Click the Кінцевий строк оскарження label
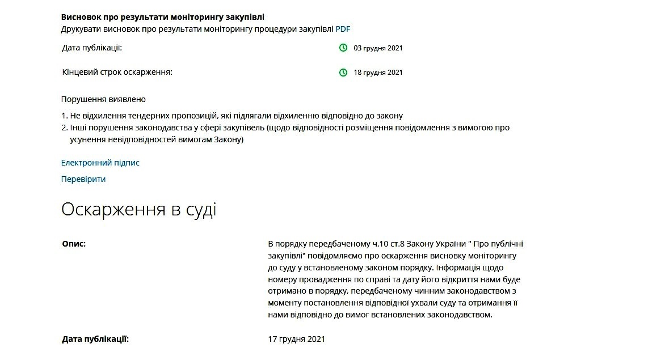The width and height of the screenshot is (665, 352). (x=117, y=72)
